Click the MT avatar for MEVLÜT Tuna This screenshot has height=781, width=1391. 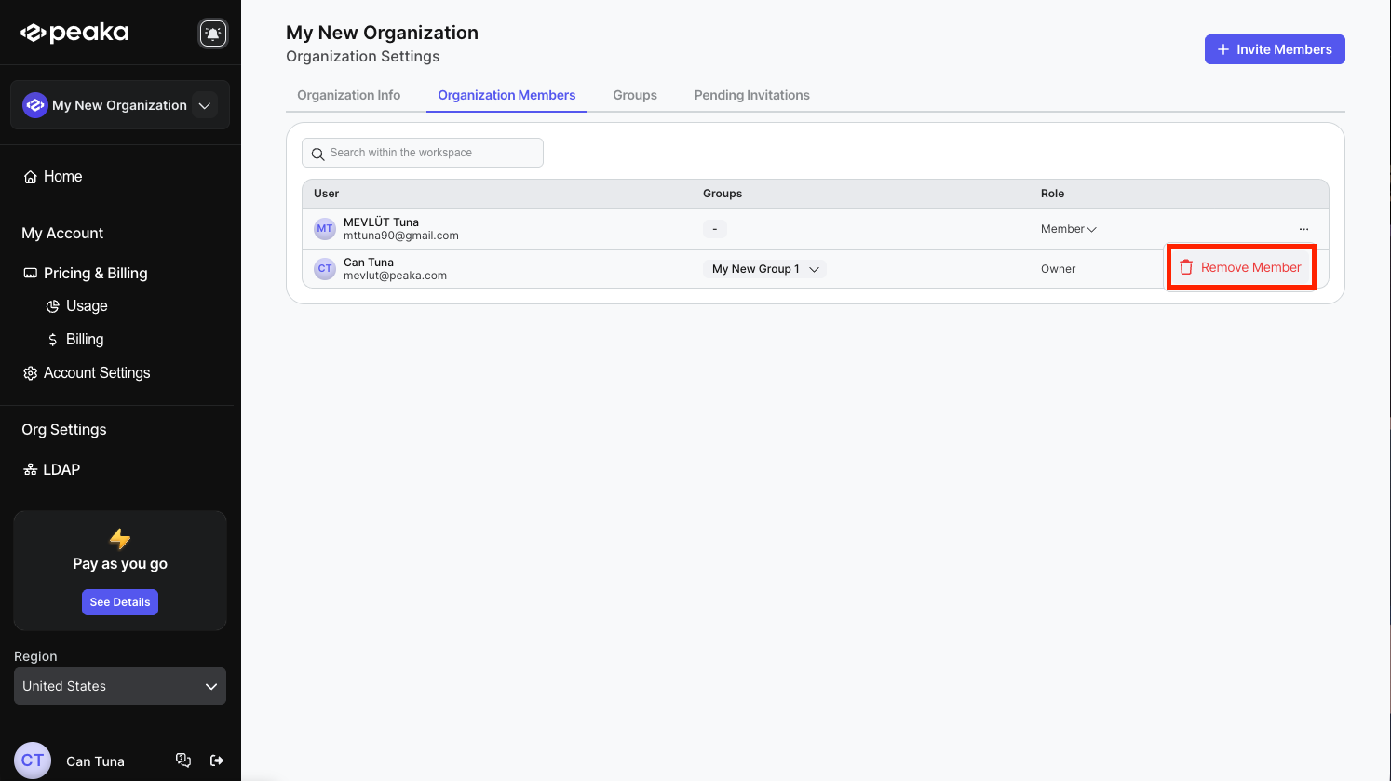(x=325, y=229)
